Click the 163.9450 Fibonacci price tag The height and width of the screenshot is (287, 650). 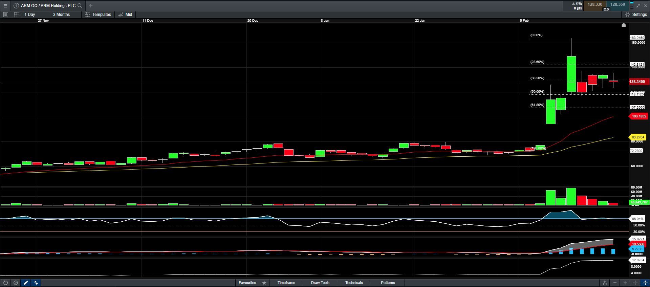point(637,38)
